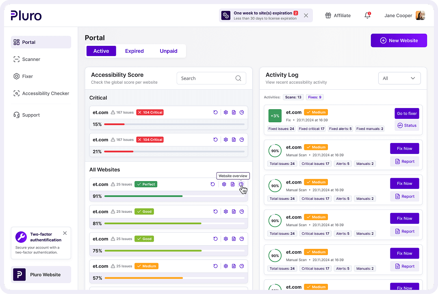The image size is (438, 294).
Task: Dismiss the site expiration banner
Action: [306, 15]
